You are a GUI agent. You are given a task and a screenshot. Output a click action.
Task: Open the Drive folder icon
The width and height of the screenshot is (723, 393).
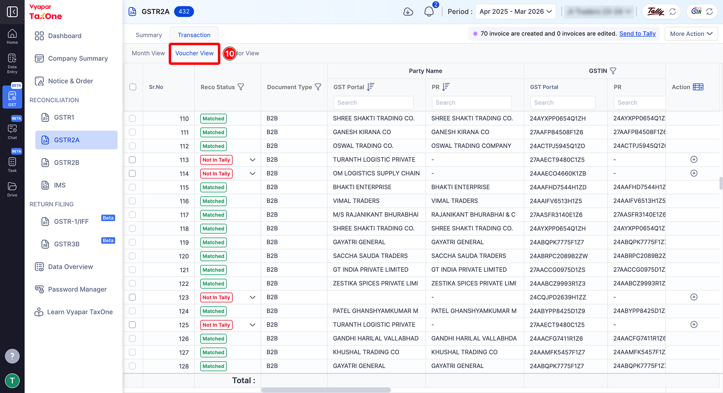click(x=12, y=189)
